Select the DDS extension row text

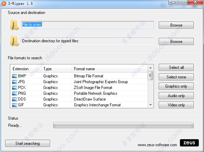22,99
